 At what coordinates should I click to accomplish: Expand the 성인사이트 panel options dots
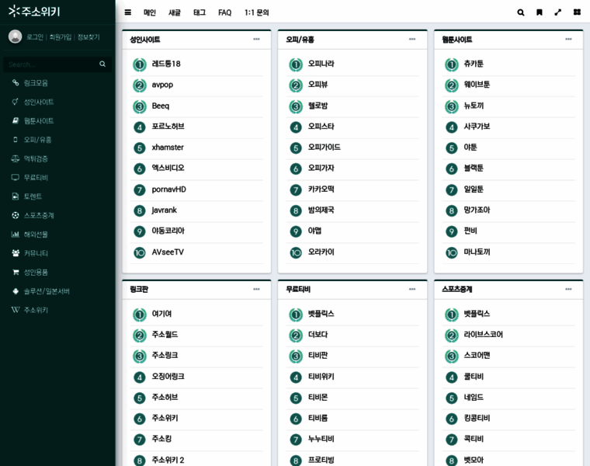tap(256, 39)
